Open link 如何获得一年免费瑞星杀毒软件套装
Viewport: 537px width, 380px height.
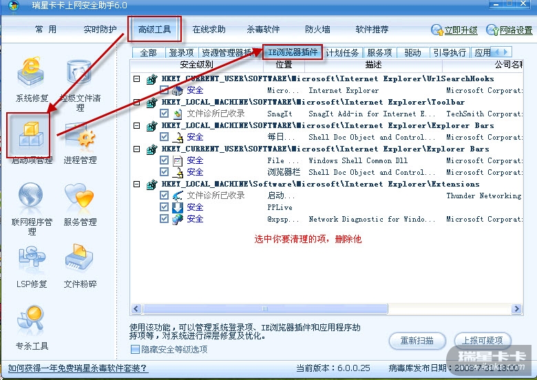coord(77,368)
